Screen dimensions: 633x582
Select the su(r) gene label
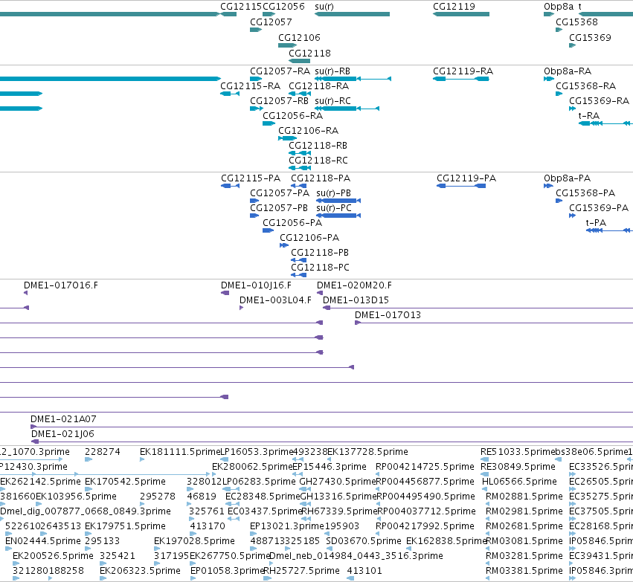(x=324, y=7)
